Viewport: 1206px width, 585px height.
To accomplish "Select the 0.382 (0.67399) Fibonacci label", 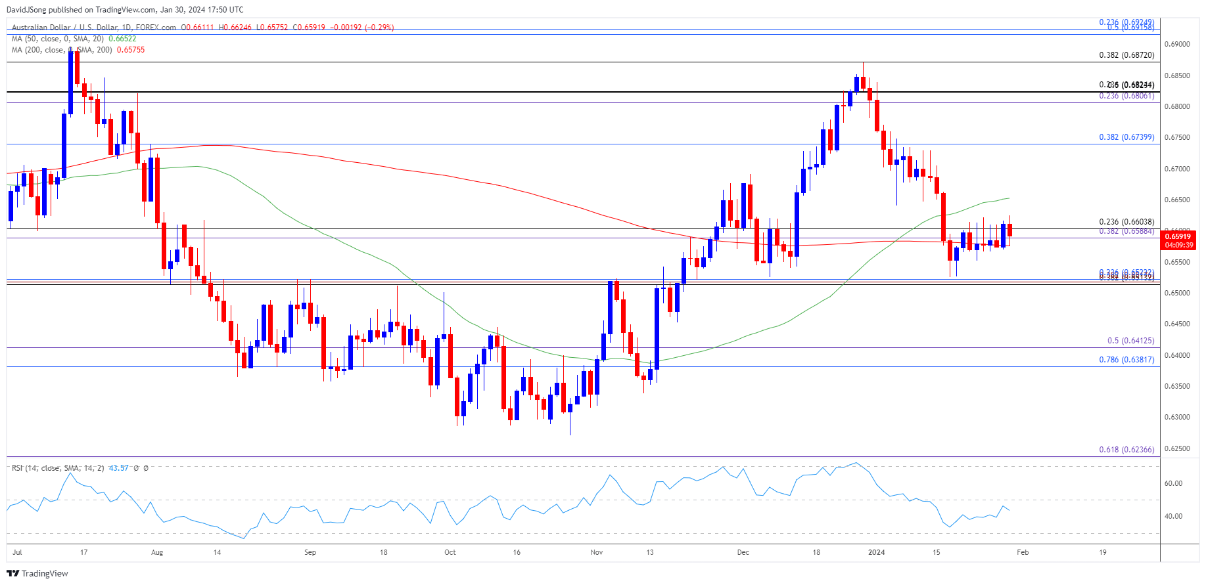I will 1126,137.
